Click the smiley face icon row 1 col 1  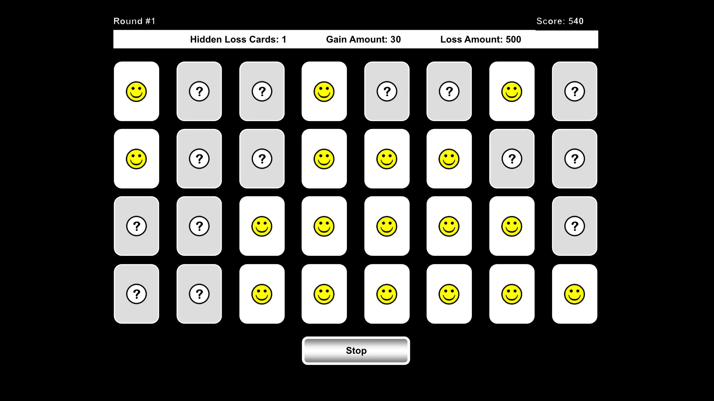point(136,91)
